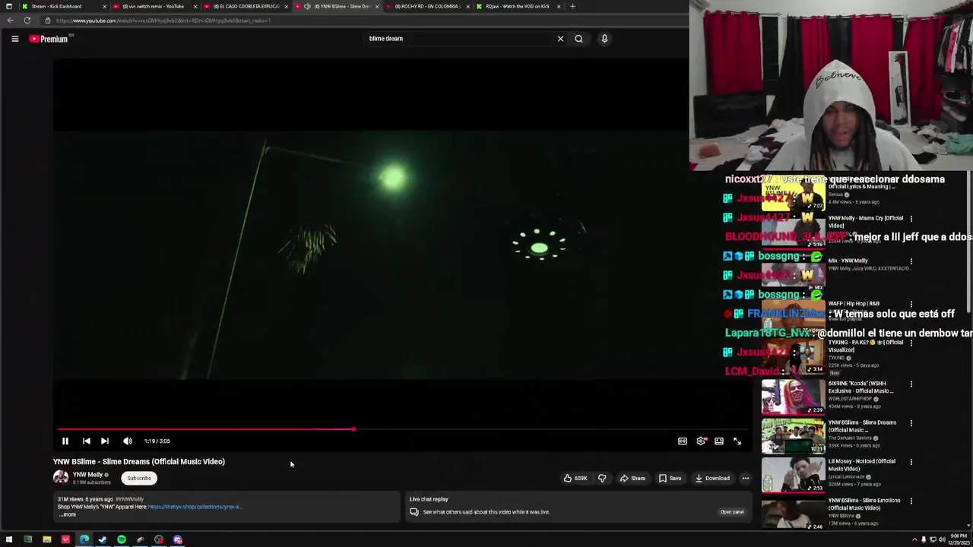Open Microsoft Edge from the taskbar
The width and height of the screenshot is (973, 547).
(84, 540)
